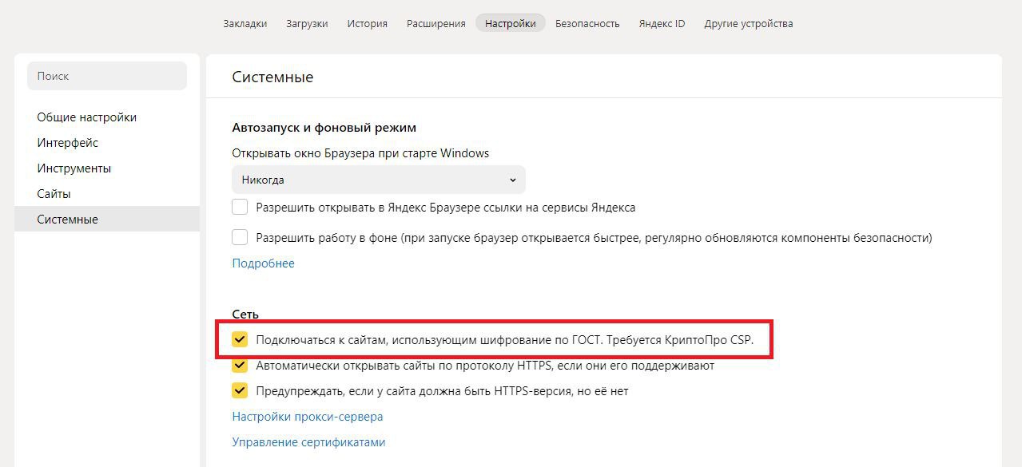1022x467 pixels.
Task: Open the Расширения tab
Action: [x=435, y=23]
